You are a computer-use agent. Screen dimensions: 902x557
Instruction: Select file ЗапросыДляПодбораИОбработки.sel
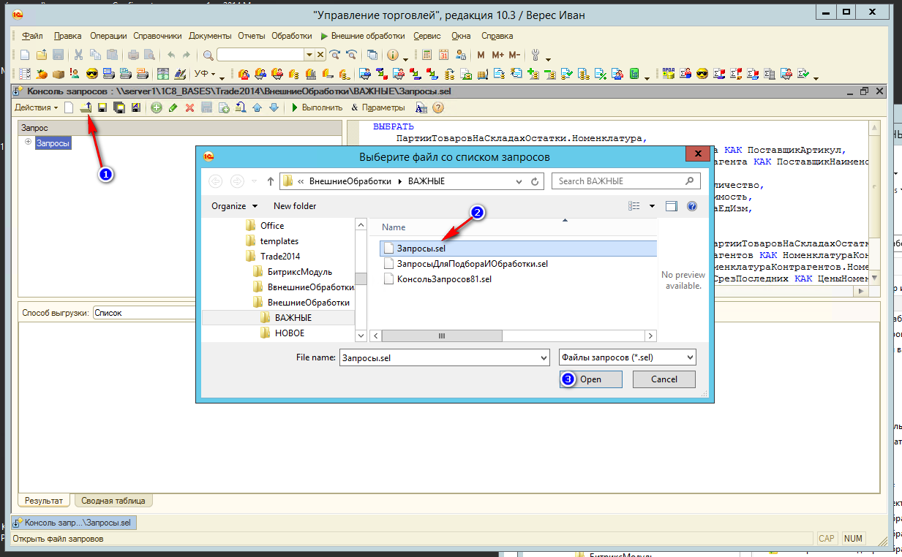[x=473, y=263]
